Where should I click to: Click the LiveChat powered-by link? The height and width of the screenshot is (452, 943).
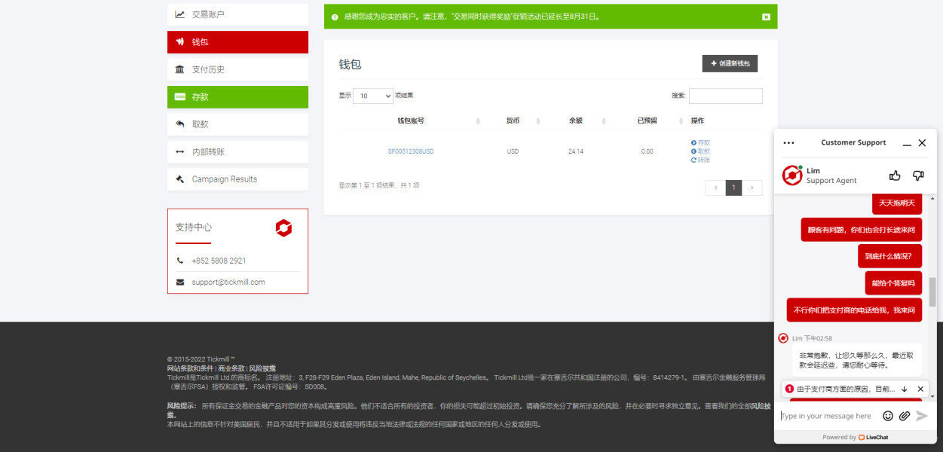coord(873,437)
